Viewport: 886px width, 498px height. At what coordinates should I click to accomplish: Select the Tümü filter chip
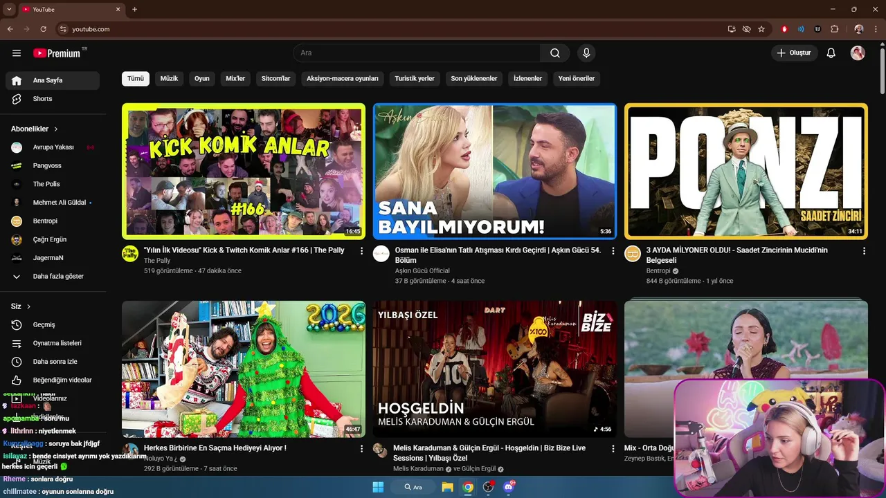136,79
